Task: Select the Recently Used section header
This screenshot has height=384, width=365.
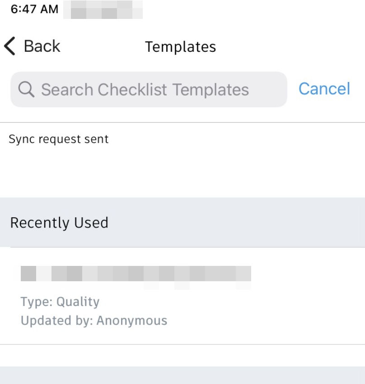Action: [x=59, y=223]
